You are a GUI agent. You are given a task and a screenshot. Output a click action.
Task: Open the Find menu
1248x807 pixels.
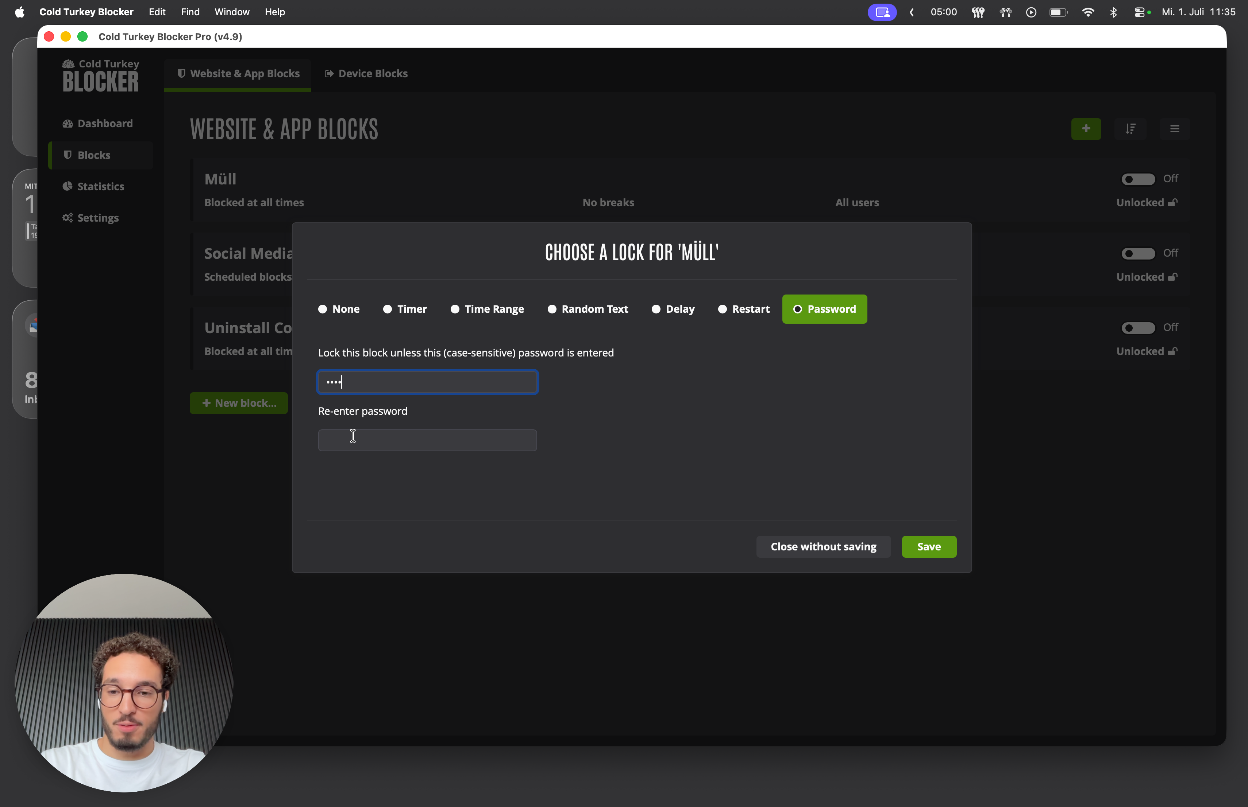(x=190, y=12)
